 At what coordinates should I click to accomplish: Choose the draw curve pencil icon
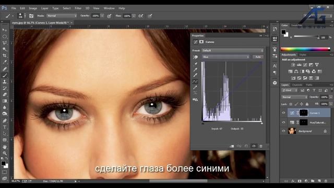point(195,87)
